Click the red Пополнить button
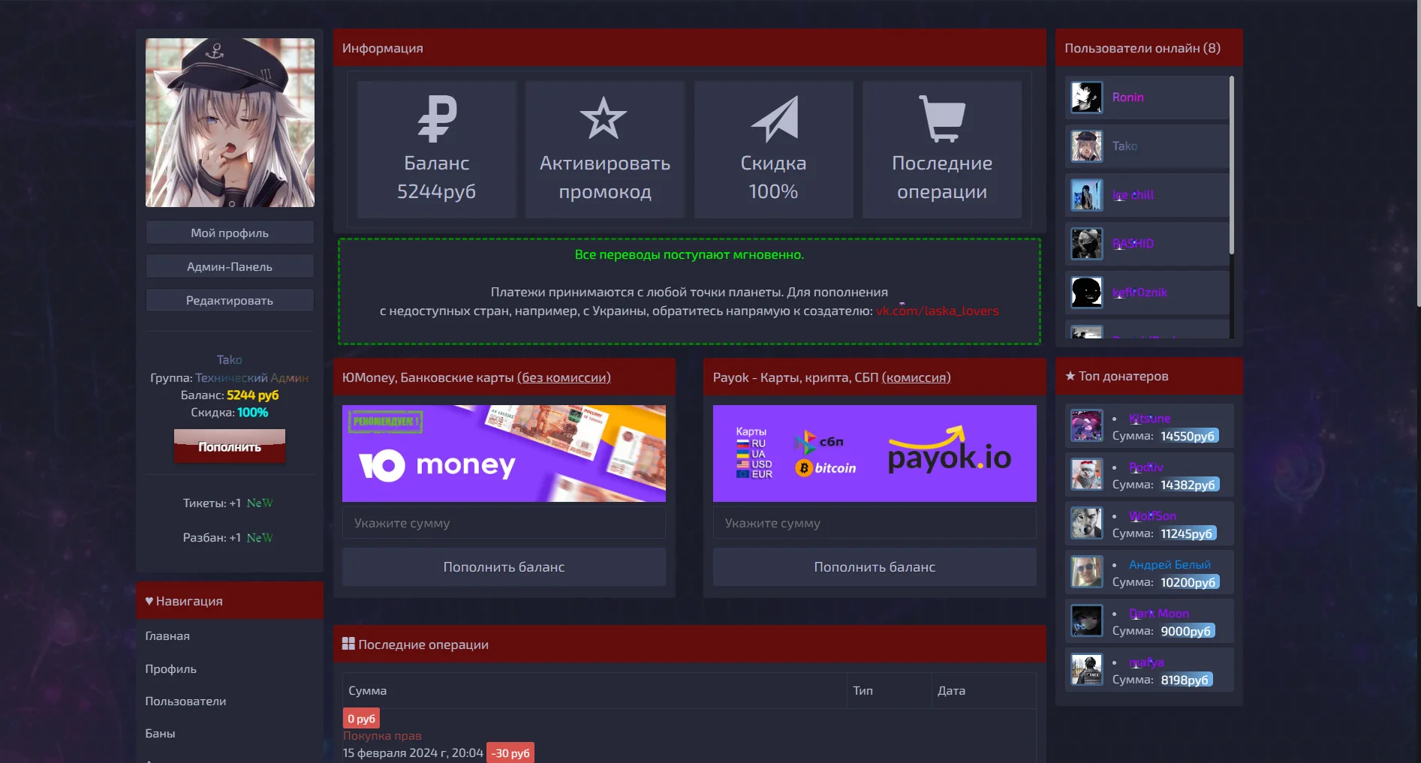The width and height of the screenshot is (1421, 763). pyautogui.click(x=230, y=446)
